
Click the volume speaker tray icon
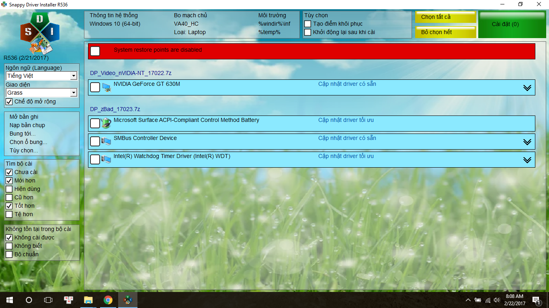pos(497,300)
